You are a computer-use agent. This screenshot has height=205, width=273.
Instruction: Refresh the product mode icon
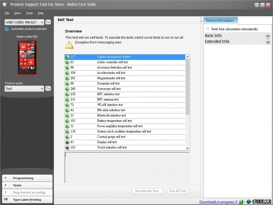(48, 88)
